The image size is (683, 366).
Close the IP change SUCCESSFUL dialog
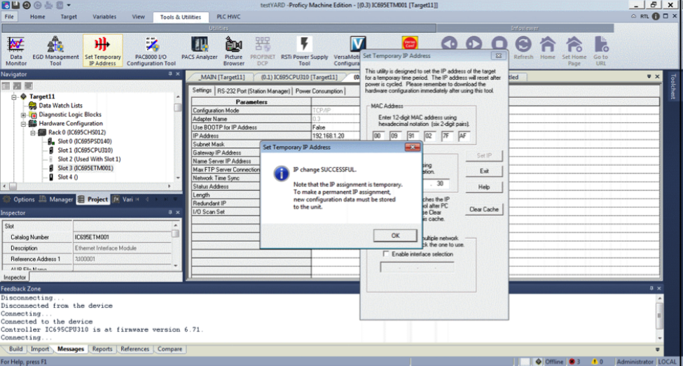point(412,147)
